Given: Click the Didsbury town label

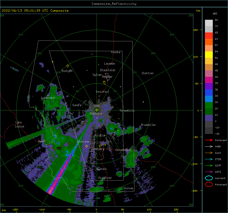Looking at the screenshot, I should (x=96, y=113).
